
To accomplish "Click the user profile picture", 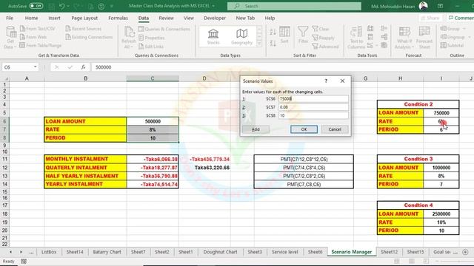I will [x=423, y=6].
